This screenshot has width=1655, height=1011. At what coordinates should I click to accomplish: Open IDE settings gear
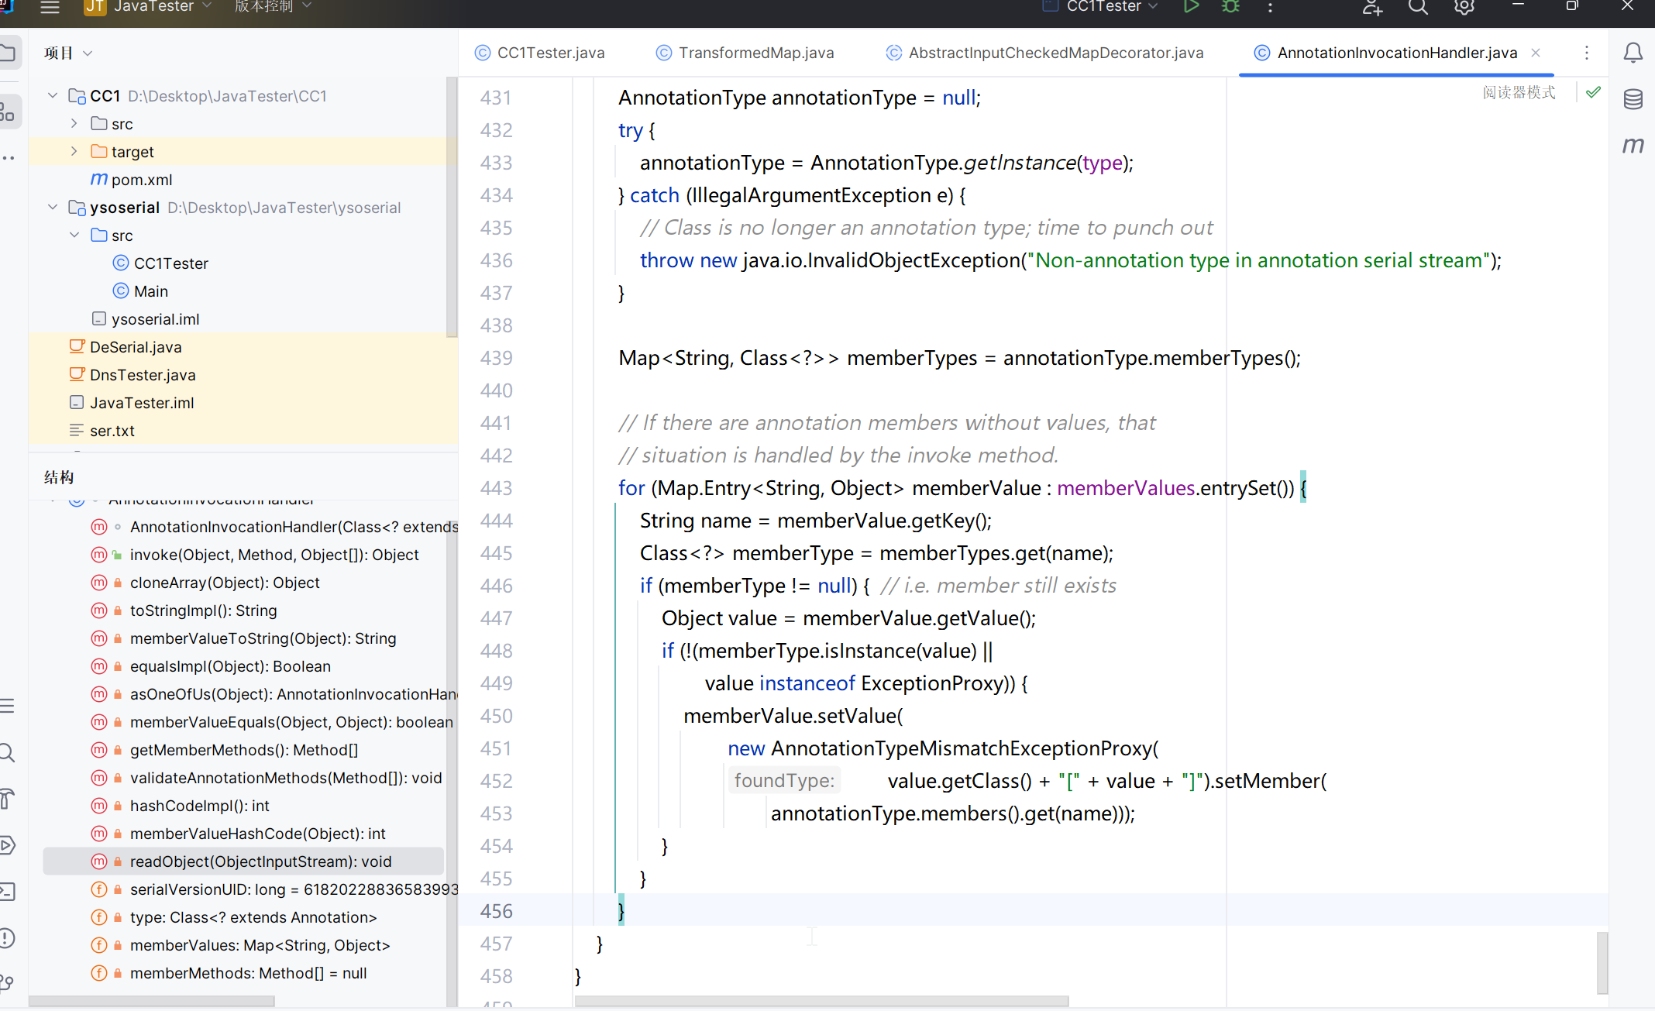(1464, 7)
